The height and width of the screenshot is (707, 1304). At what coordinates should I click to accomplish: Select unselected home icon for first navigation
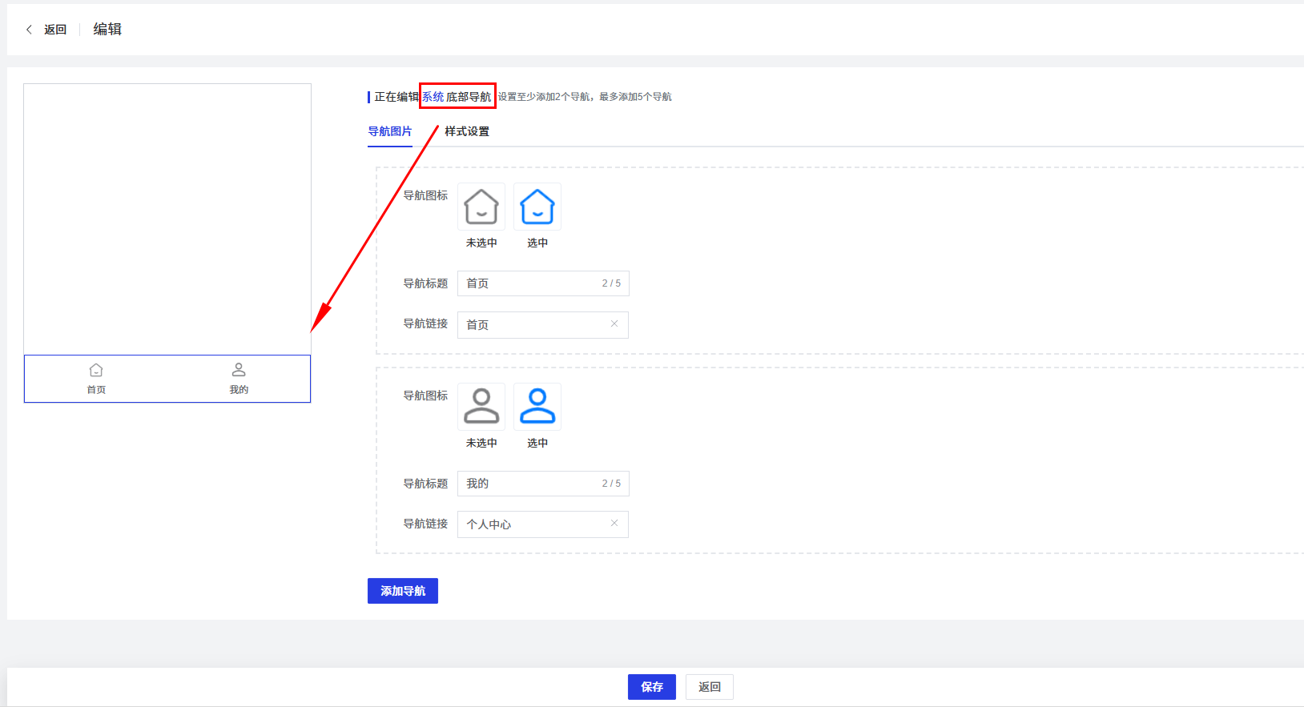[481, 207]
